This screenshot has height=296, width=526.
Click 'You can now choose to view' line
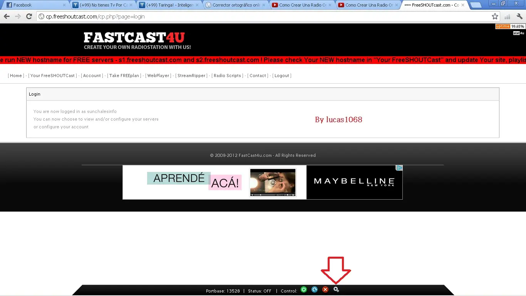pos(96,119)
